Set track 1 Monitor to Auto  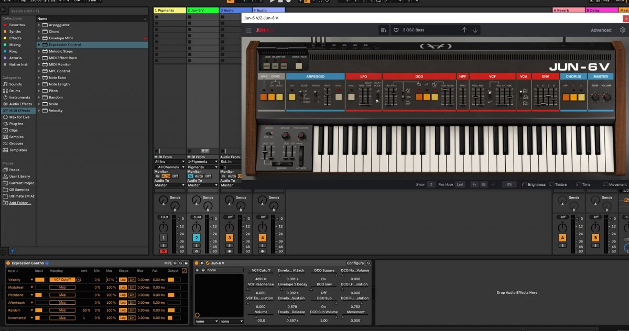coord(166,176)
